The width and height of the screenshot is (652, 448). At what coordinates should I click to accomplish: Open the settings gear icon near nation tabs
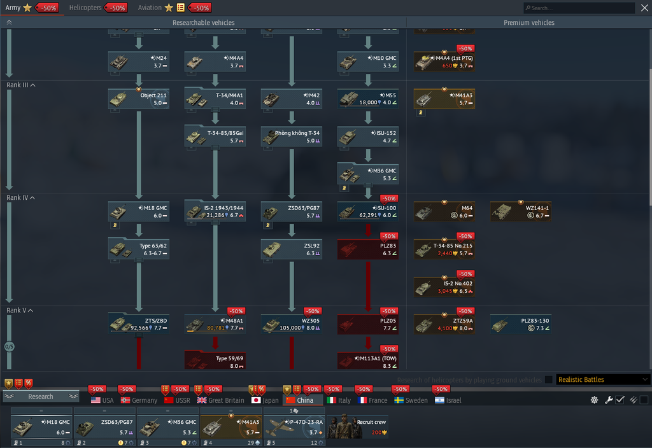coord(594,400)
